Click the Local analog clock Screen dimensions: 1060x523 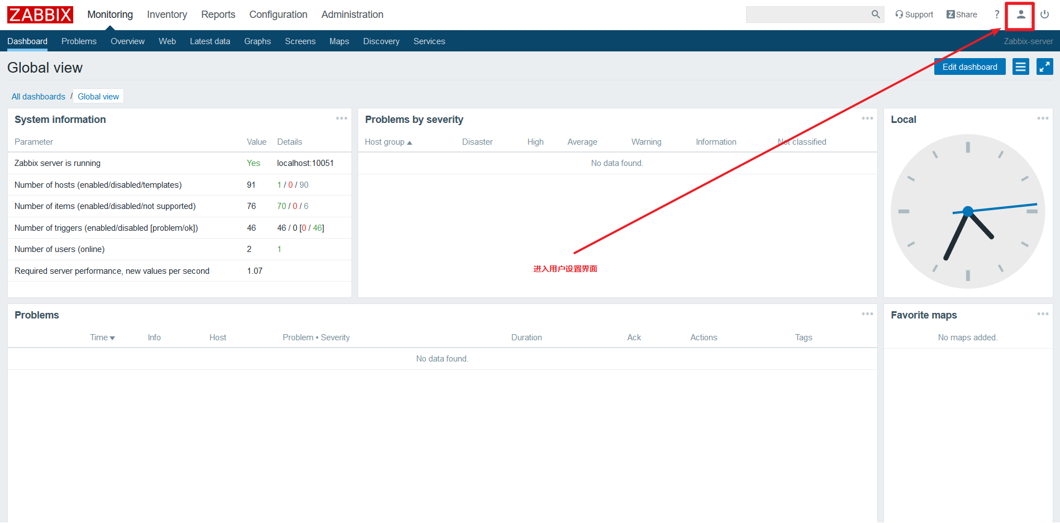[968, 211]
